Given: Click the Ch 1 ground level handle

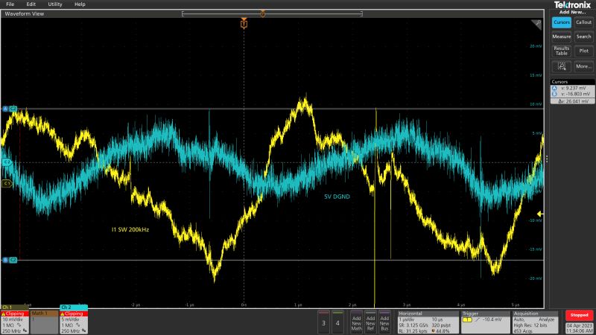Looking at the screenshot, I should pyautogui.click(x=7, y=183).
